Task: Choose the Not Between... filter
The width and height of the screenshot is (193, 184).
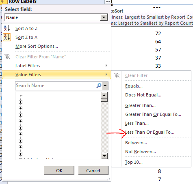Action: (x=141, y=152)
